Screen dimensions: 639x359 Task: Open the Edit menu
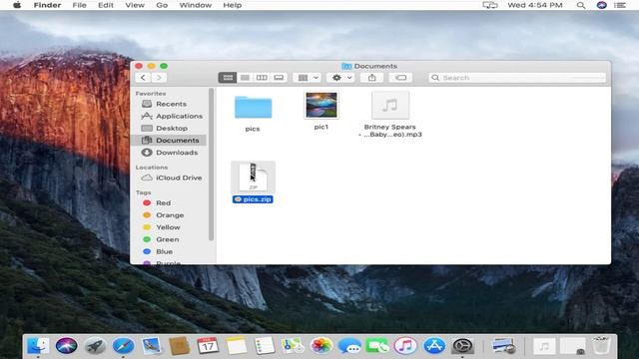tap(106, 5)
